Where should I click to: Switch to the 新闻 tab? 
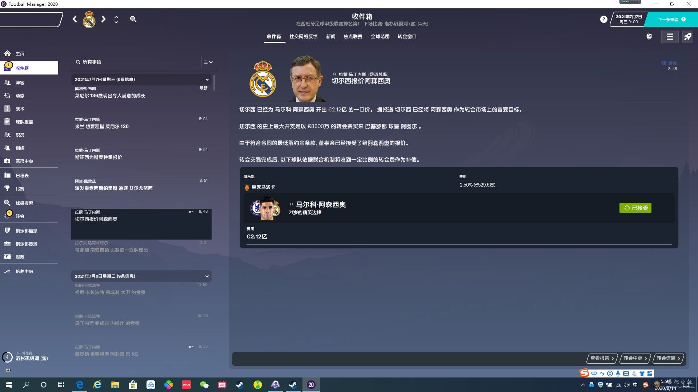[x=330, y=37]
